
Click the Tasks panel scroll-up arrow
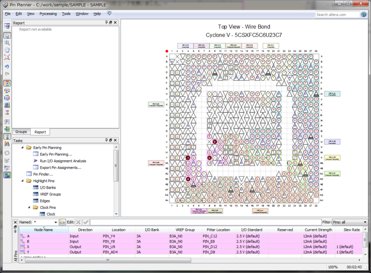tap(116, 147)
